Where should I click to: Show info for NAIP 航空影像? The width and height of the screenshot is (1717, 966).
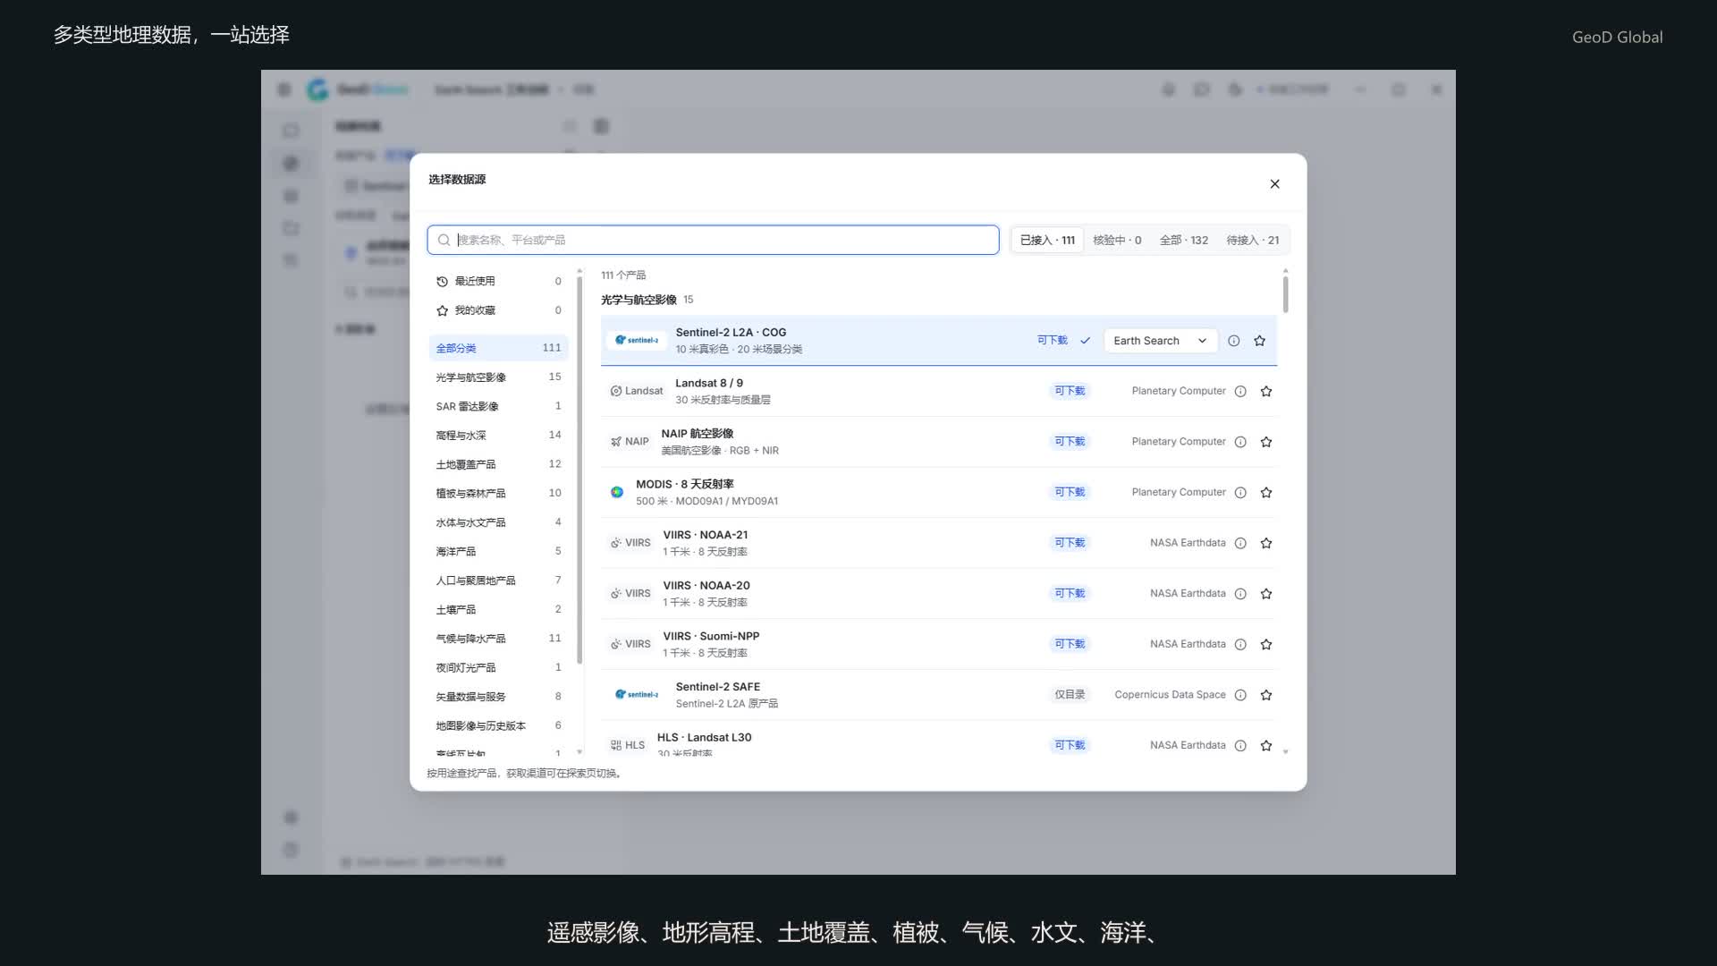(x=1240, y=442)
